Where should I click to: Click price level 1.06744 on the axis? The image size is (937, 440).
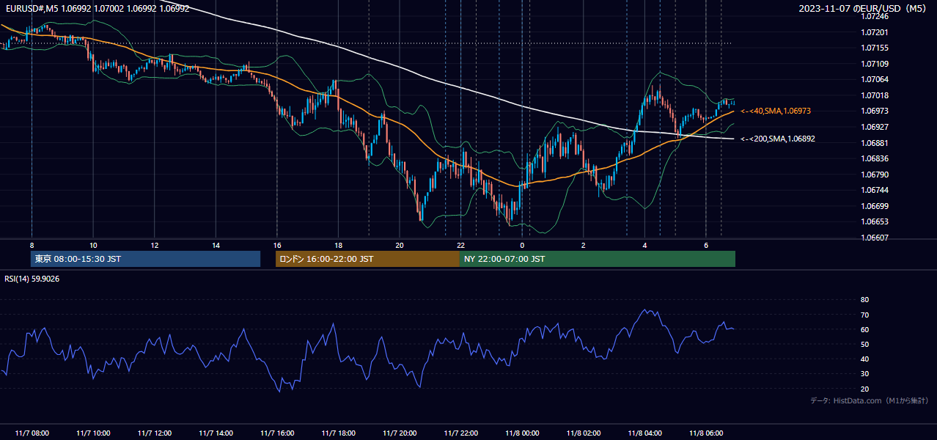coord(875,190)
